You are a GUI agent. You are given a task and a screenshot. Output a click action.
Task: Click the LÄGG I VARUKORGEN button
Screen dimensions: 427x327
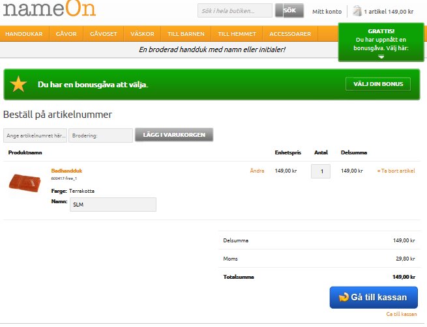click(x=174, y=135)
